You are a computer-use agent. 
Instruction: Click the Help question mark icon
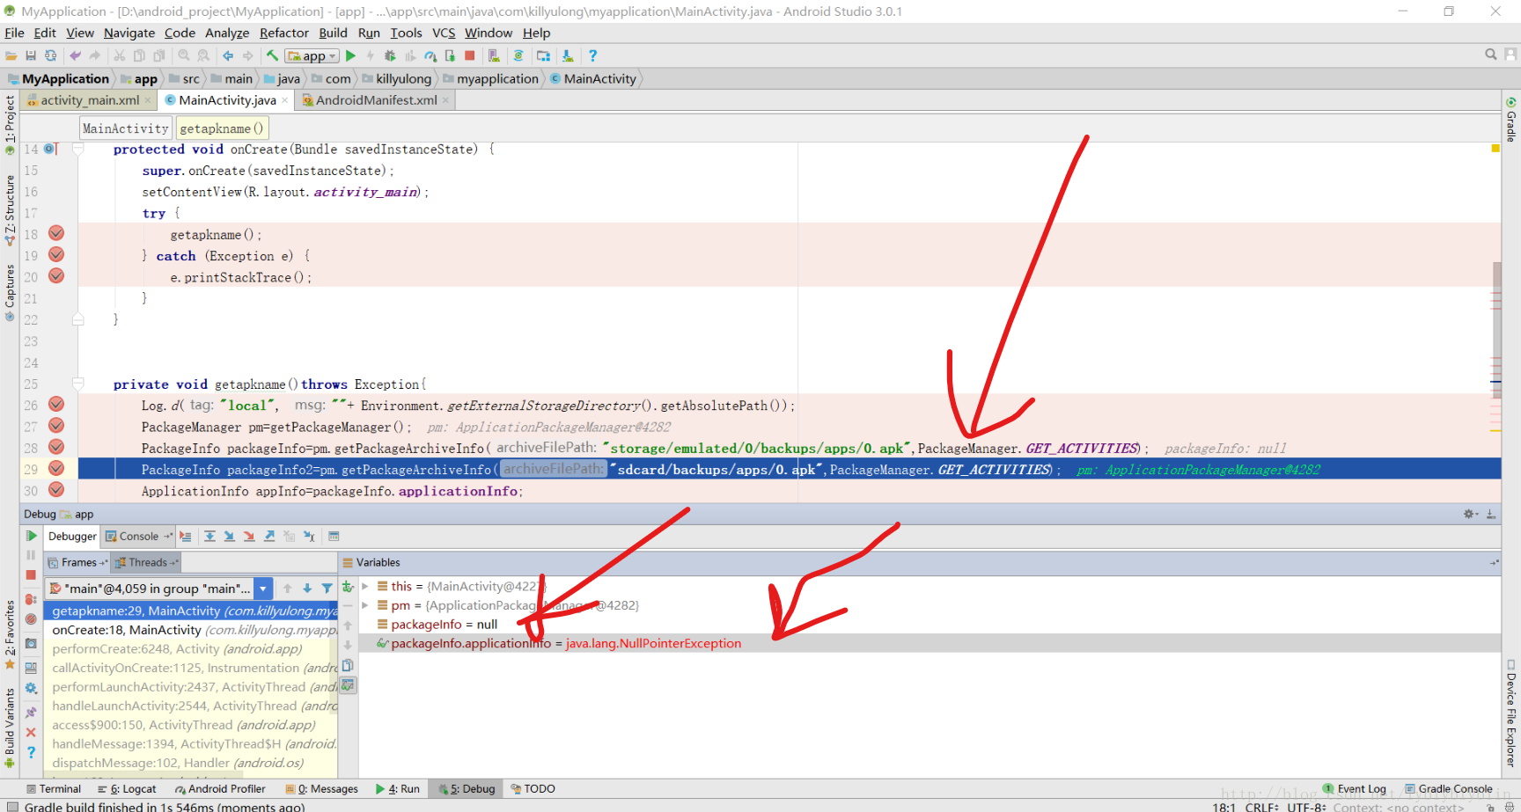(592, 55)
